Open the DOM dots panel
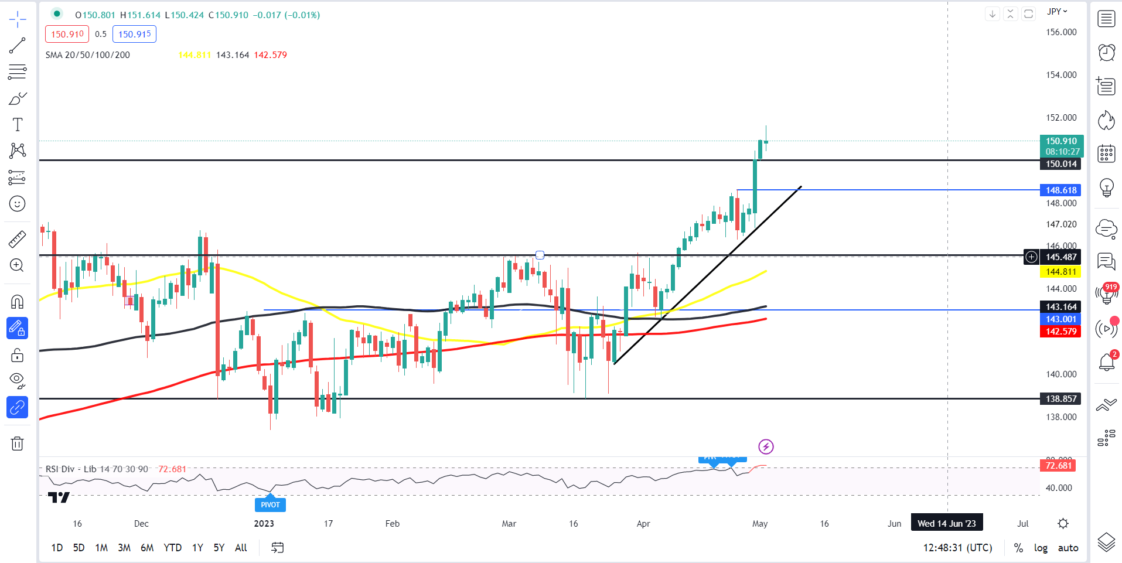 (x=1106, y=438)
